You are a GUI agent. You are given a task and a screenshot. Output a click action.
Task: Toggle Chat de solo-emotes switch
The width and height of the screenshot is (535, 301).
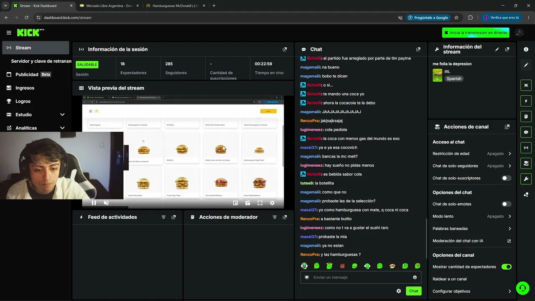[506, 204]
